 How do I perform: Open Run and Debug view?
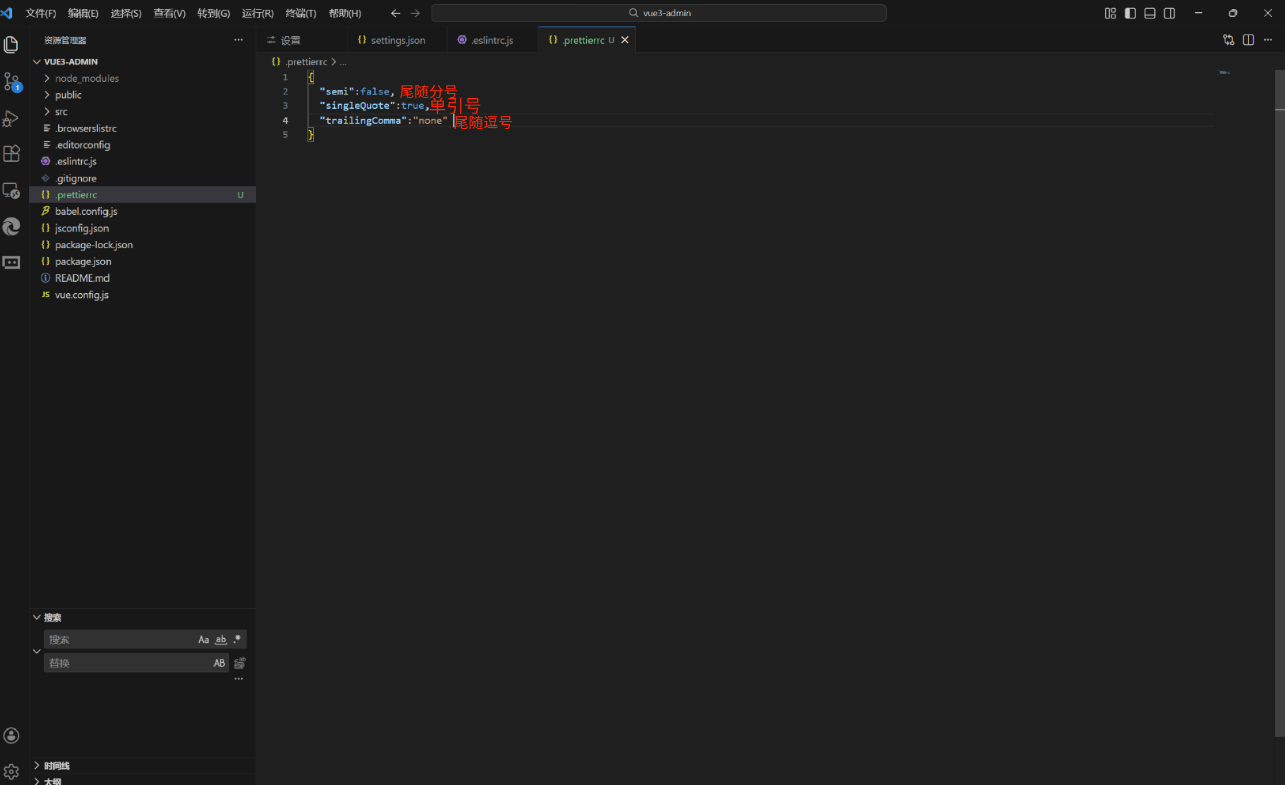coord(12,119)
